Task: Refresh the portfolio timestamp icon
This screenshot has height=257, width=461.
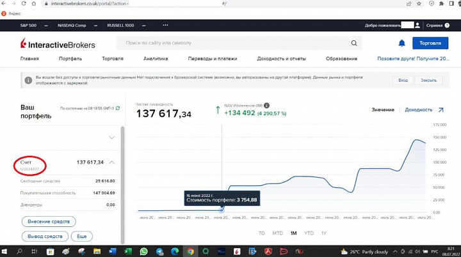Action: pyautogui.click(x=118, y=108)
